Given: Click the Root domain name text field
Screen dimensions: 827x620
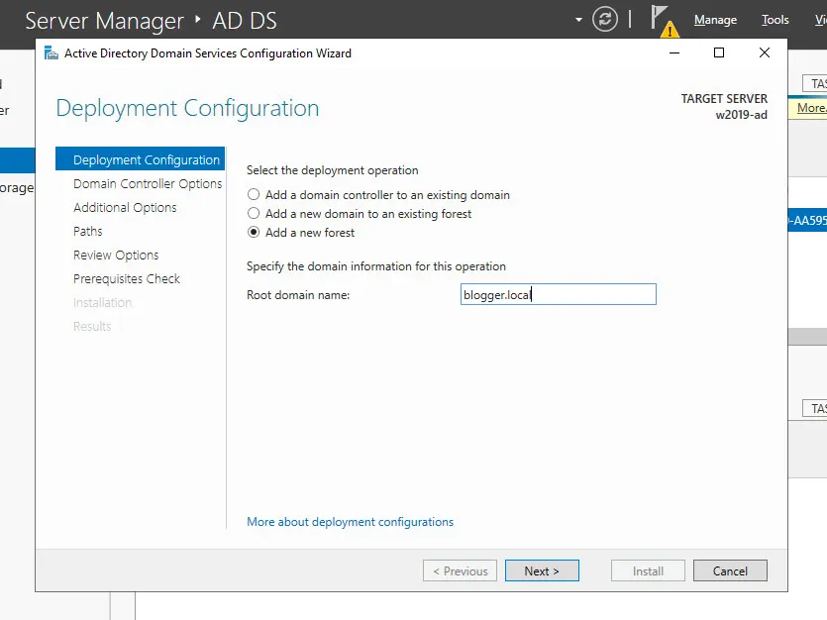Looking at the screenshot, I should tap(559, 294).
